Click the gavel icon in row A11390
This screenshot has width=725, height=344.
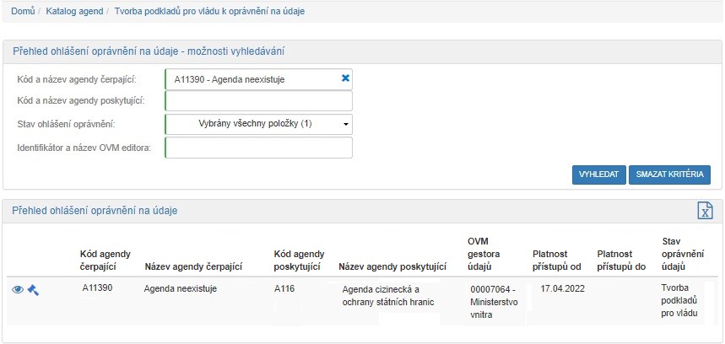[x=33, y=289]
